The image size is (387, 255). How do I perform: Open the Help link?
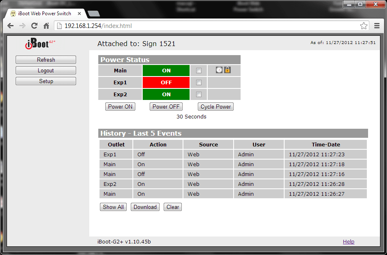click(348, 242)
